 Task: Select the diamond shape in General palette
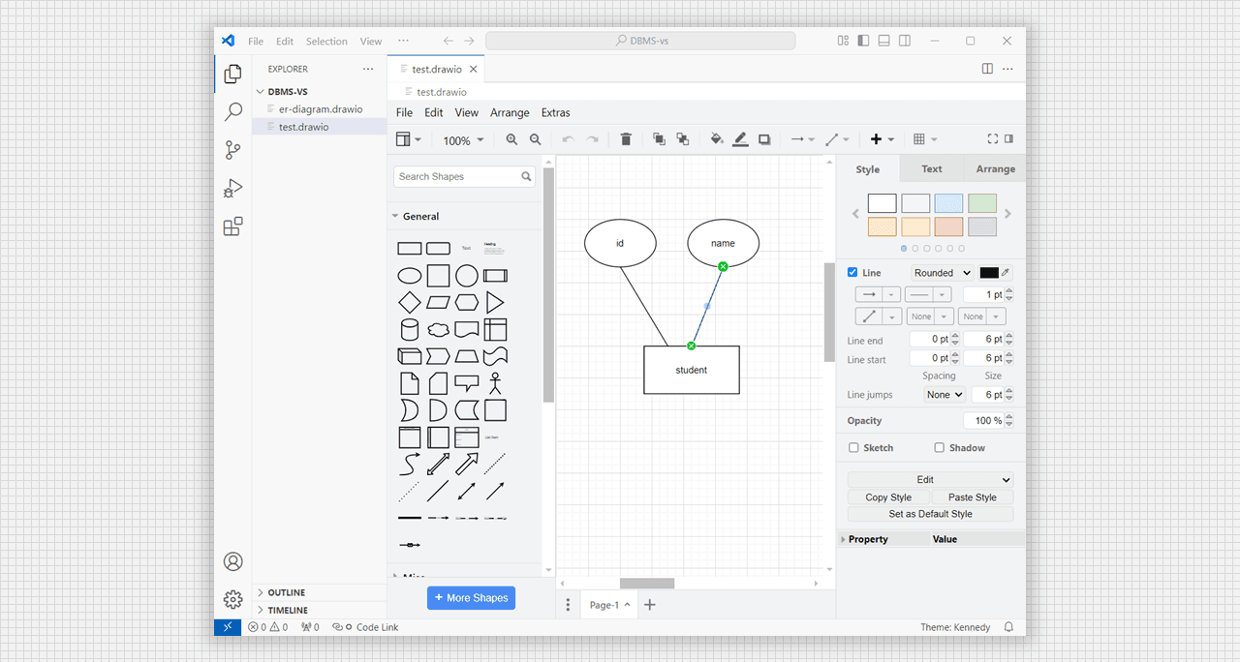click(x=410, y=302)
